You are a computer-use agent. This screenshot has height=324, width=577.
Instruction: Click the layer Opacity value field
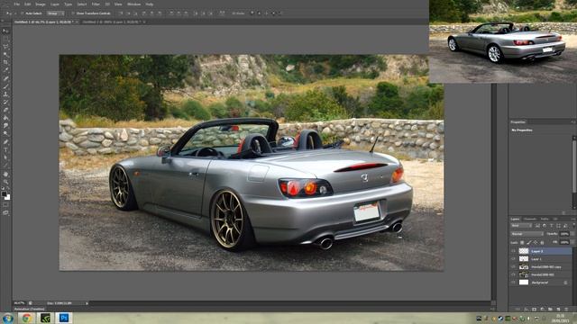click(x=564, y=234)
